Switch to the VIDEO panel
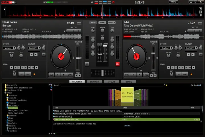Viewport: 205px width, 137px height. coord(102,23)
